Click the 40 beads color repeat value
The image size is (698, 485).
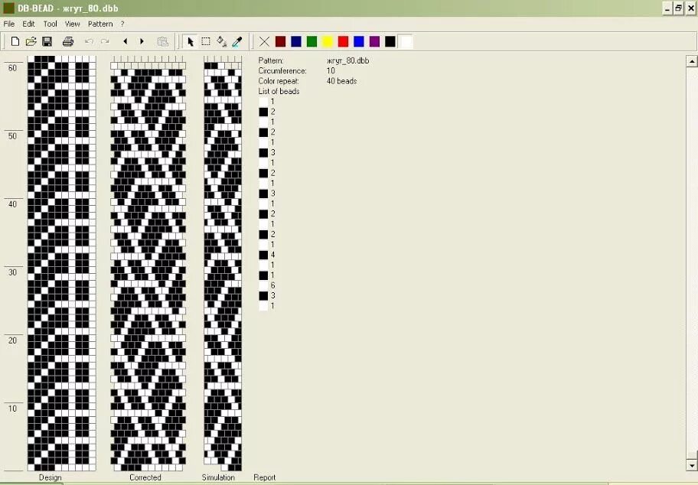click(x=341, y=81)
